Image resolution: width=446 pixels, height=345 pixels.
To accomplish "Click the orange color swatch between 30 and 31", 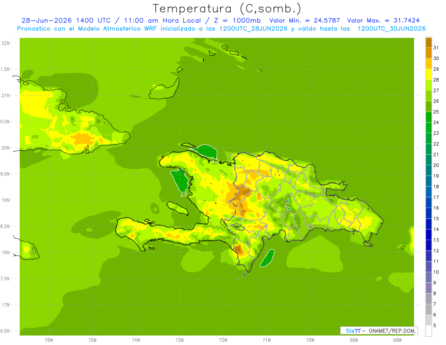I will [429, 53].
